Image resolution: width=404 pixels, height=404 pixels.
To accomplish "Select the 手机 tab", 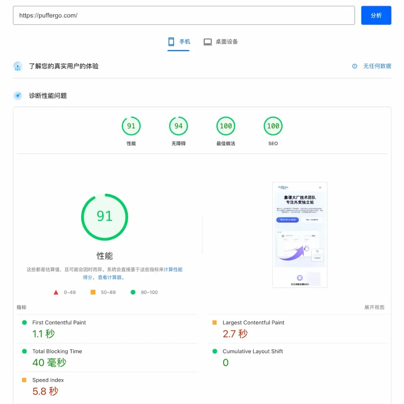I will 179,41.
